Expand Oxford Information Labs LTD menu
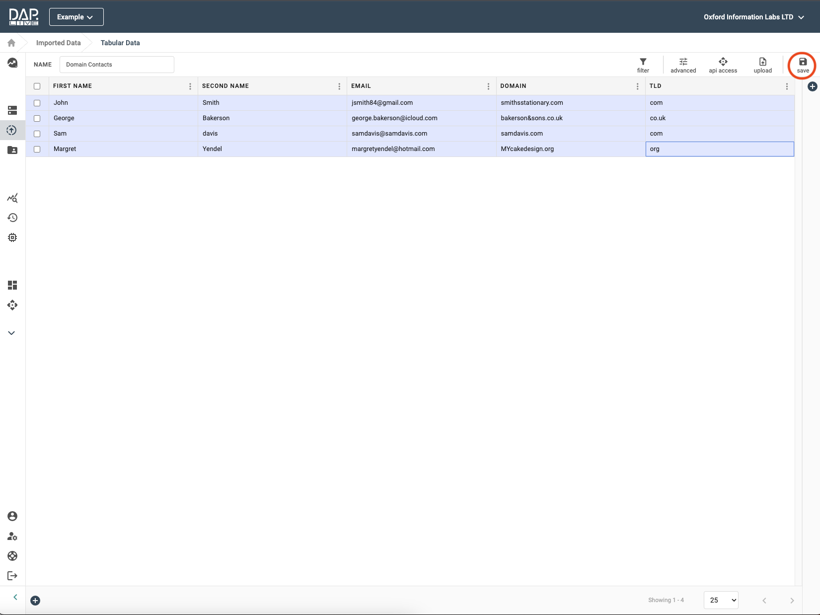Screen dimensions: 820x615 pos(753,17)
